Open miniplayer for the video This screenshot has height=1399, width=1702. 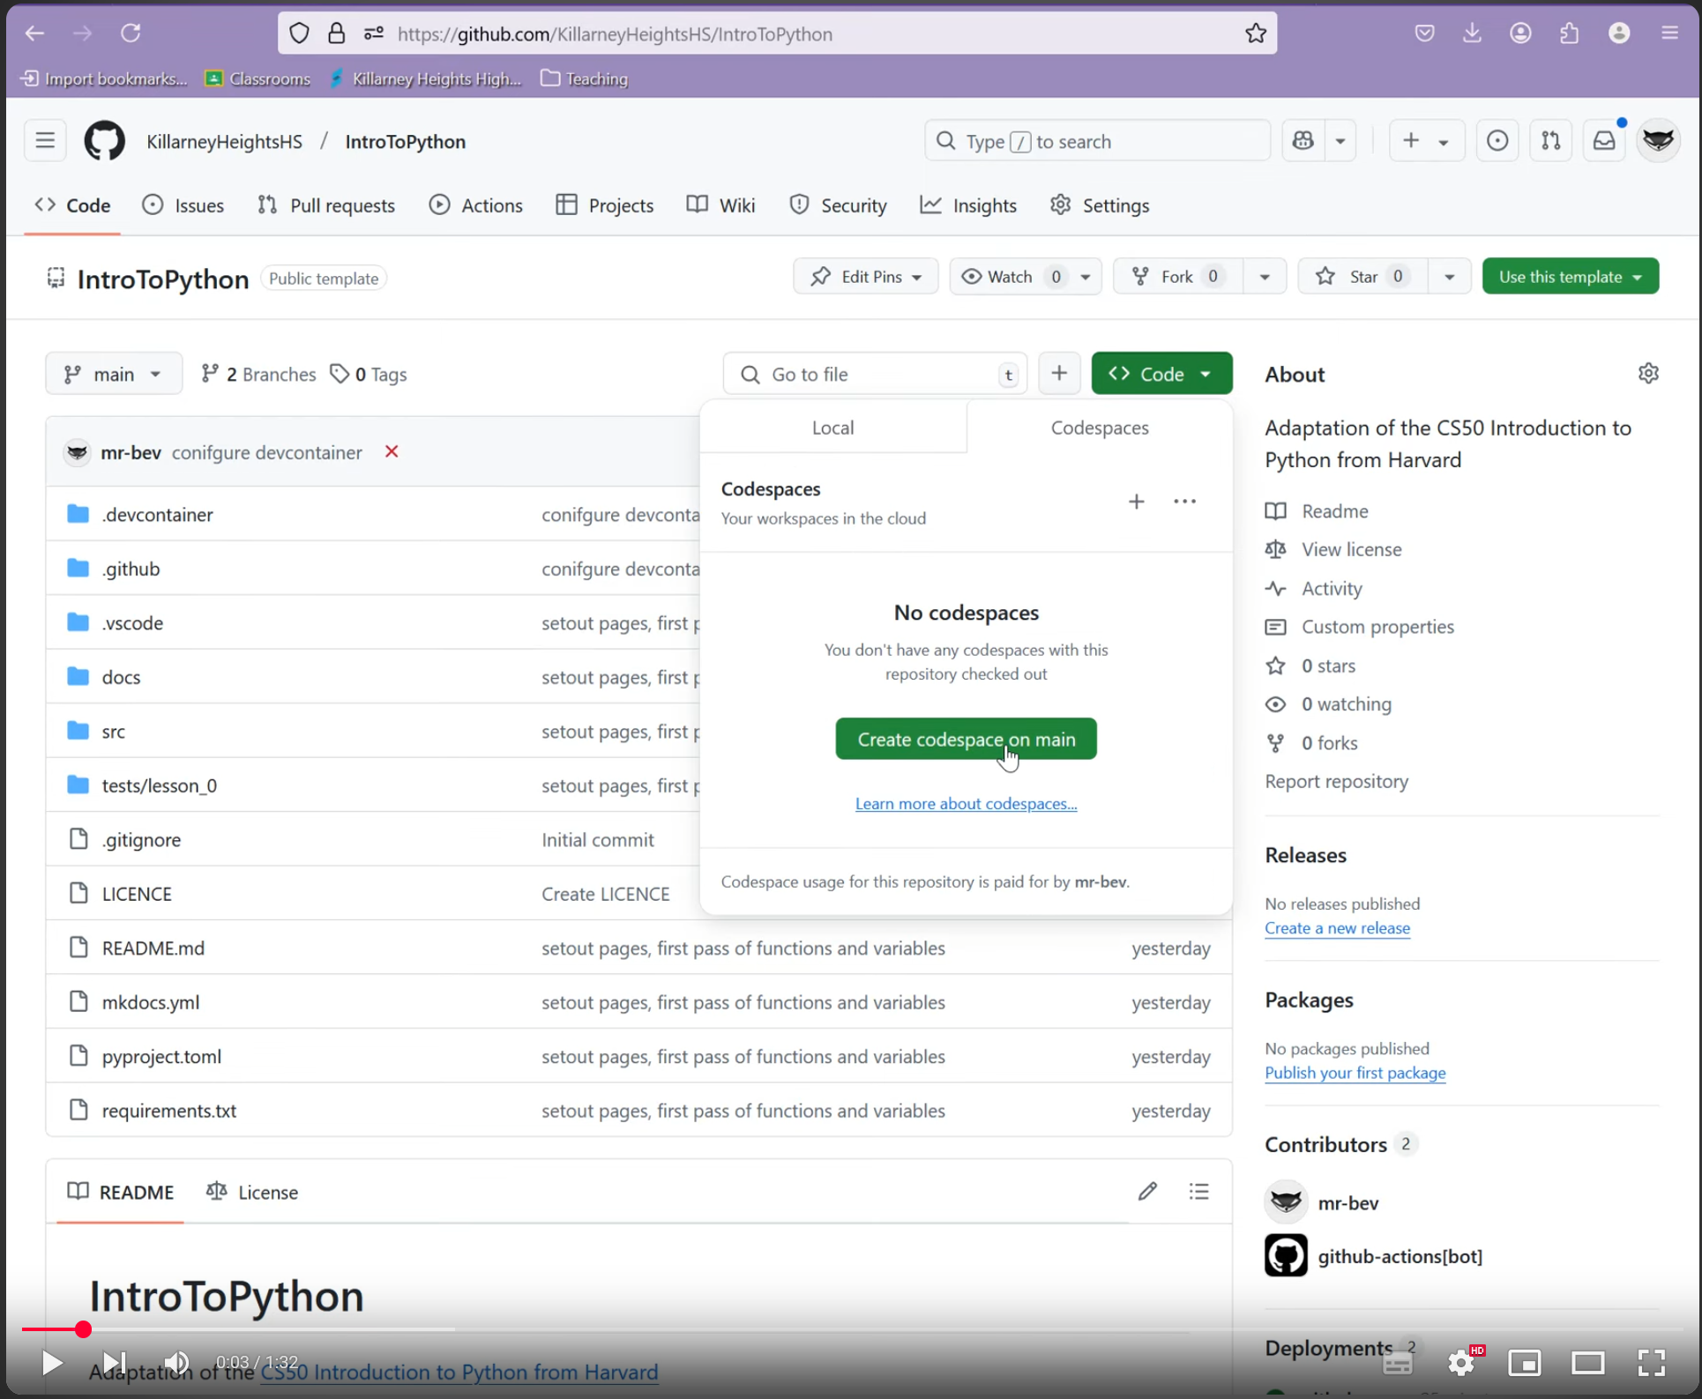tap(1524, 1363)
